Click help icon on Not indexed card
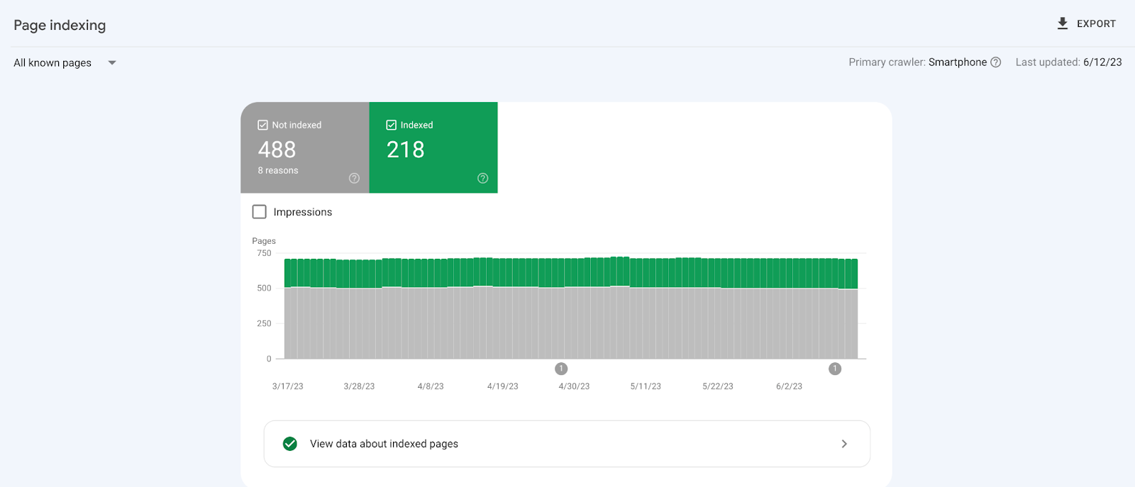 tap(354, 178)
